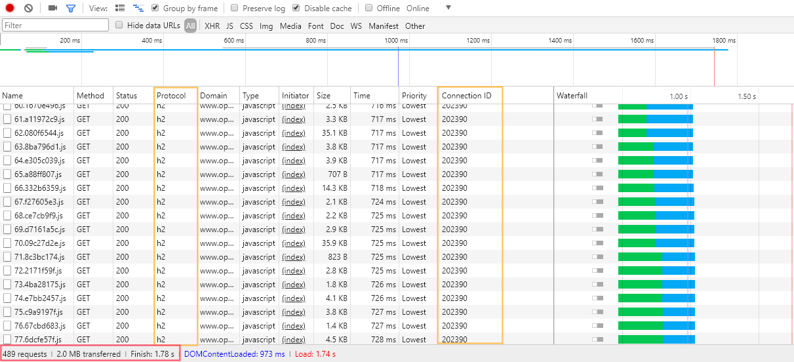Click in the Filter text box
This screenshot has width=794, height=362.
tap(55, 26)
